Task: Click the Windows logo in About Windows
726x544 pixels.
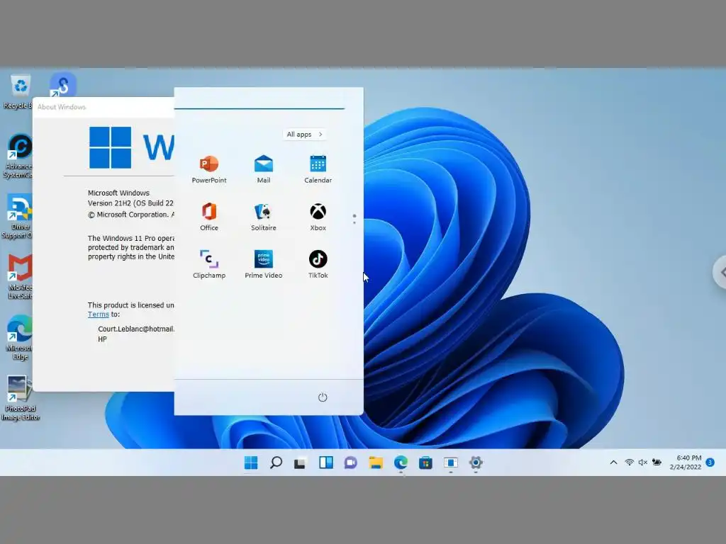Action: click(x=110, y=147)
